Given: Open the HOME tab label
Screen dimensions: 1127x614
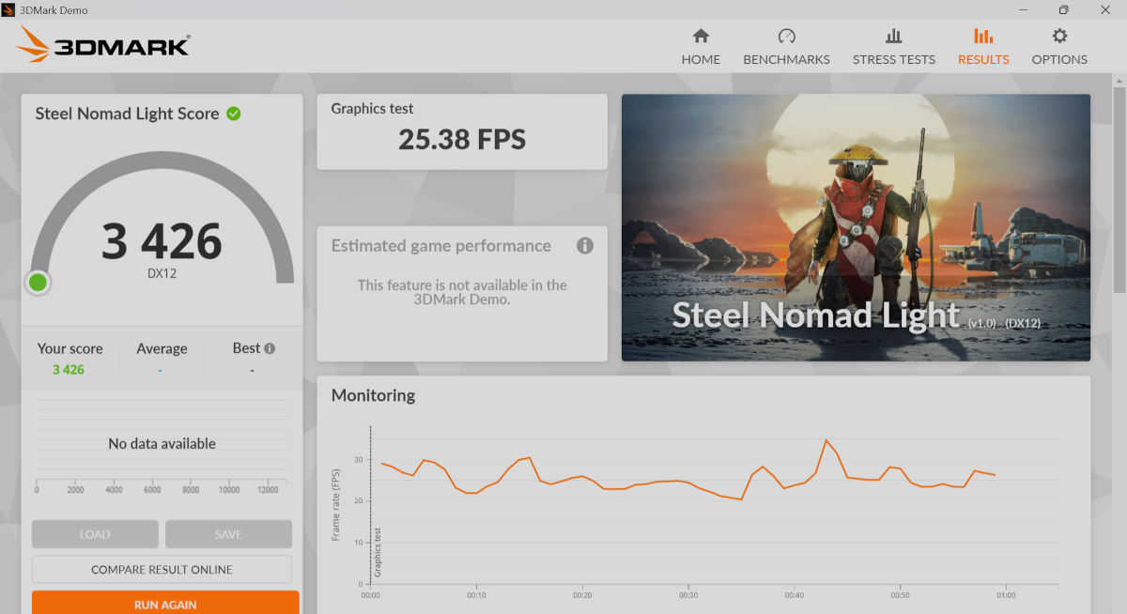Looking at the screenshot, I should (x=701, y=59).
